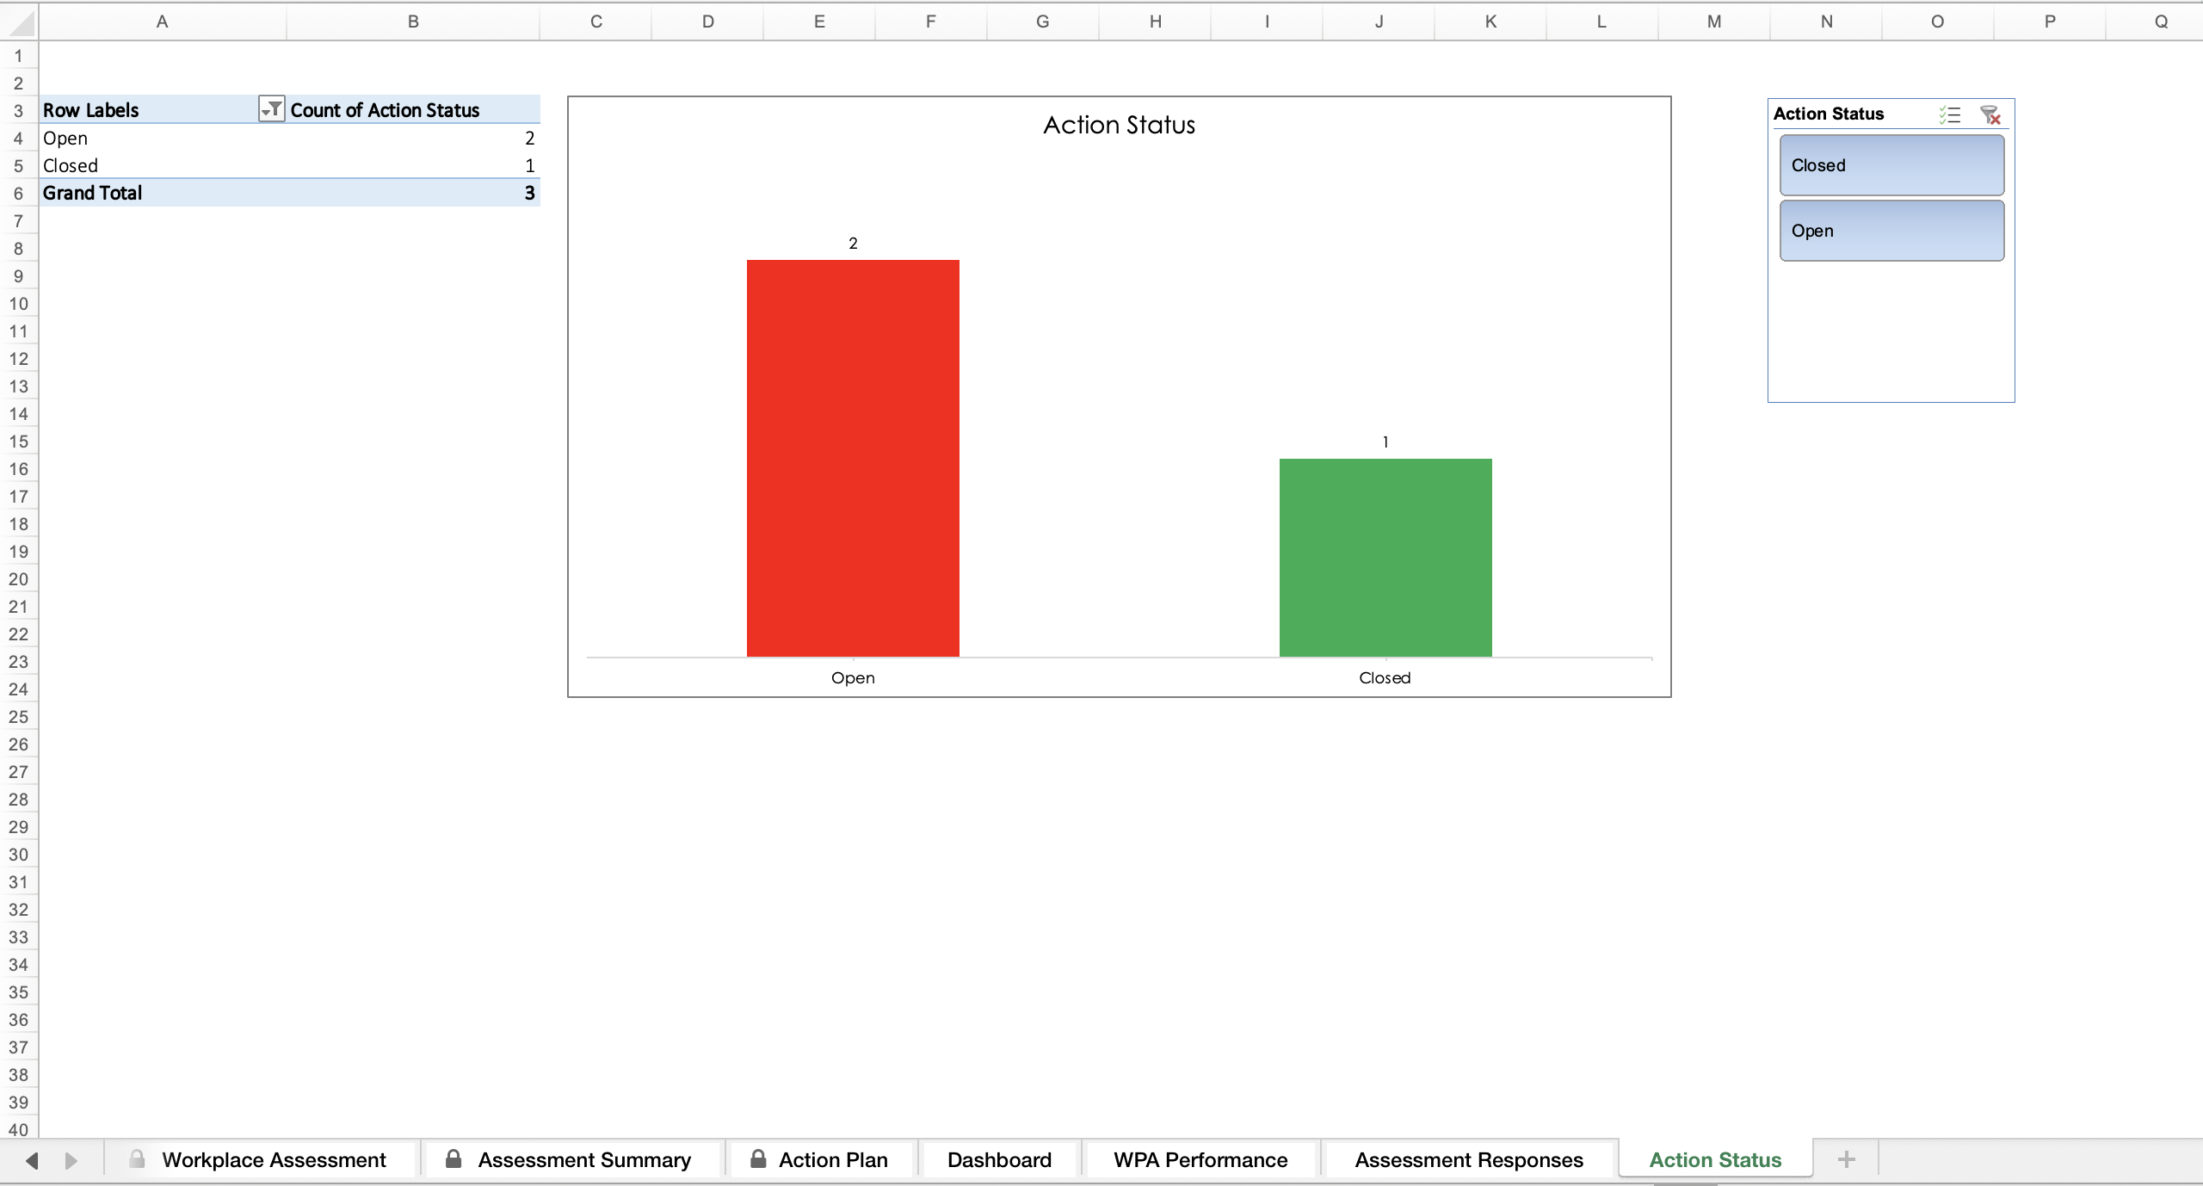
Task: Go to the Dashboard sheet tab
Action: pos(999,1160)
